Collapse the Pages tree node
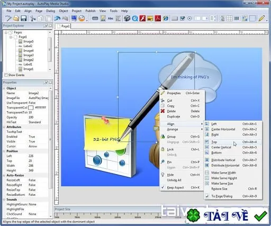This screenshot has height=226, width=271. click(x=6, y=32)
